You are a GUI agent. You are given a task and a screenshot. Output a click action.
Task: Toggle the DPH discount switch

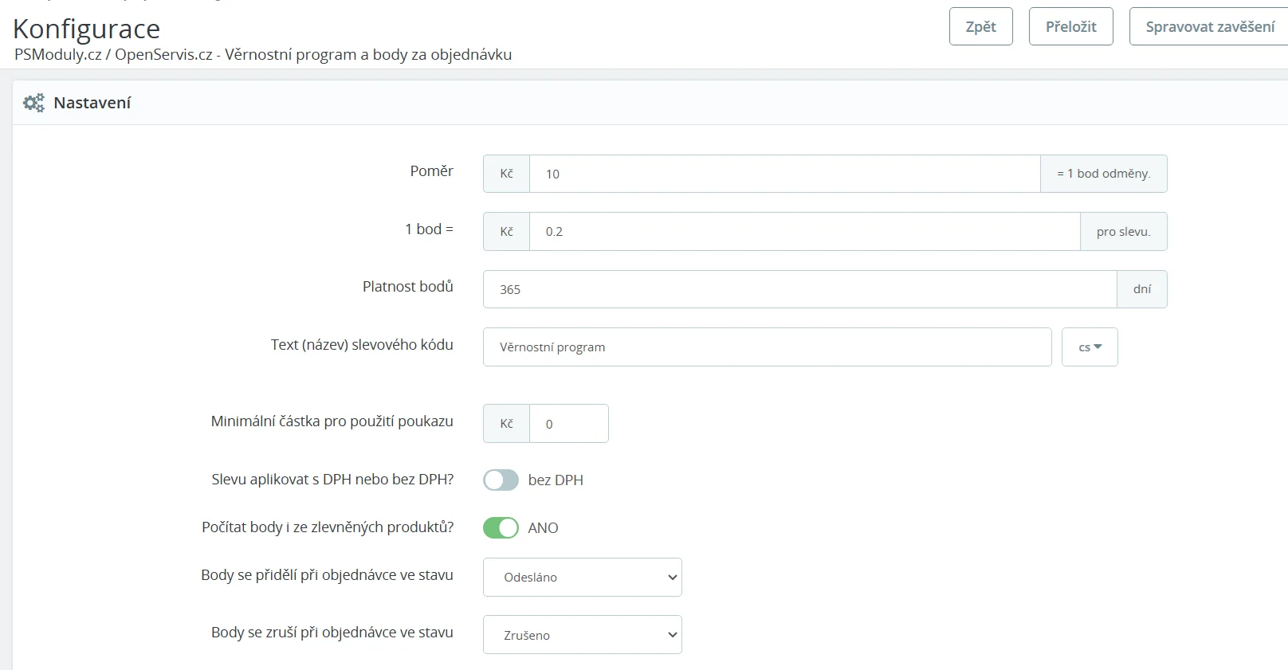(501, 480)
